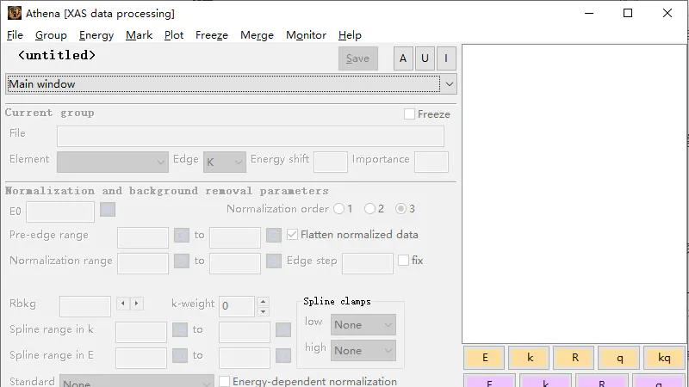Click Spline range in E end field

[245, 358]
